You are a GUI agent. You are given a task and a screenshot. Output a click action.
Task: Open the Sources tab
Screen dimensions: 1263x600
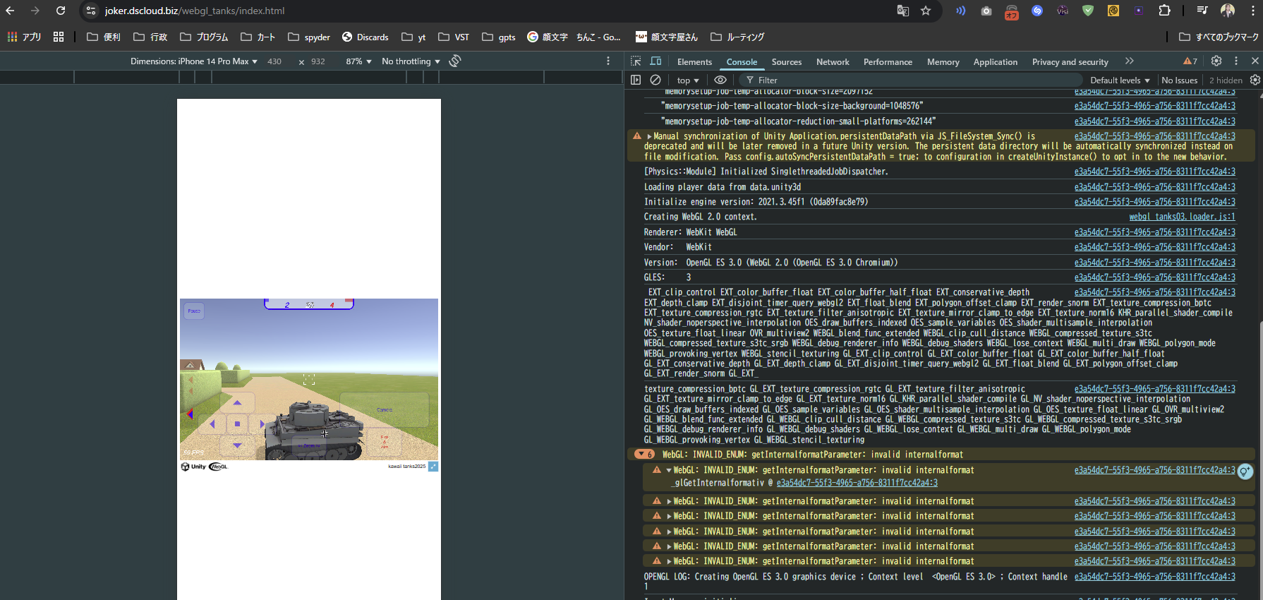click(786, 62)
